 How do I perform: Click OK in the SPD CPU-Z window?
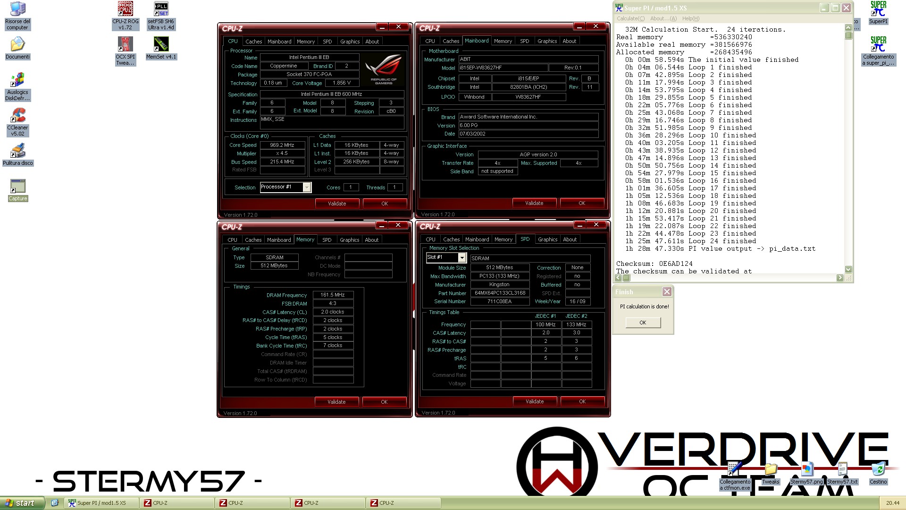click(x=582, y=401)
